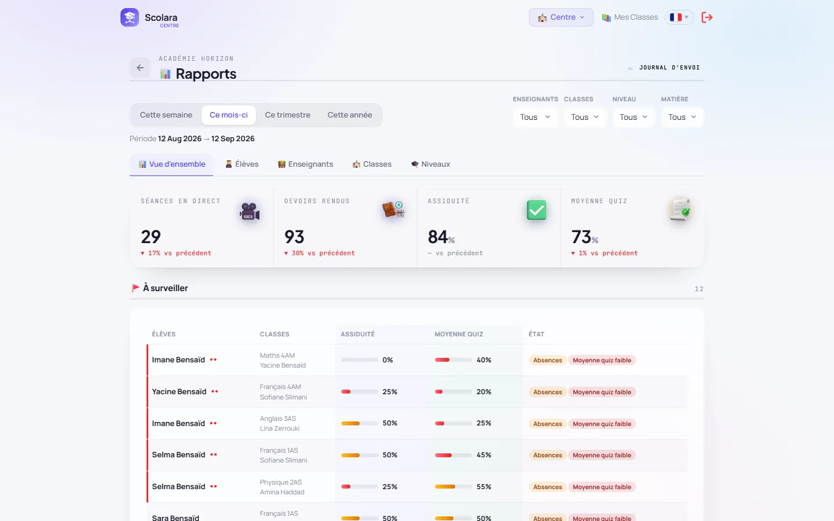Switch to the Enseignants tab
Viewport: 834px width, 521px height.
click(305, 164)
